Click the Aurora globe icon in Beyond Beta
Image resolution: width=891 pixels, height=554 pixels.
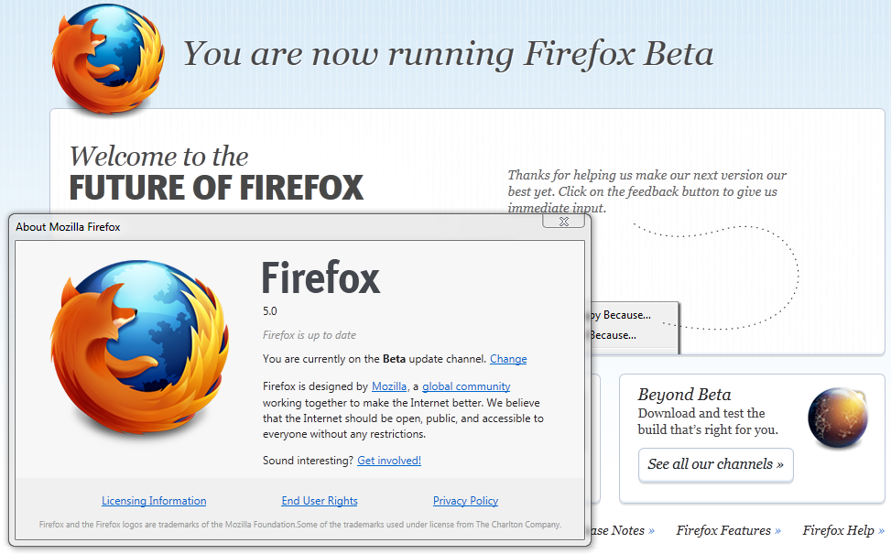pos(838,418)
